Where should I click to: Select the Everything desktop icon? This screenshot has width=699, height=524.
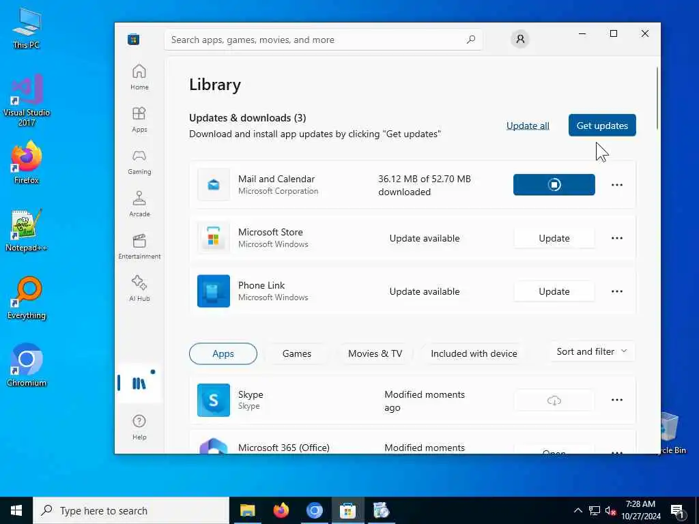pyautogui.click(x=27, y=298)
